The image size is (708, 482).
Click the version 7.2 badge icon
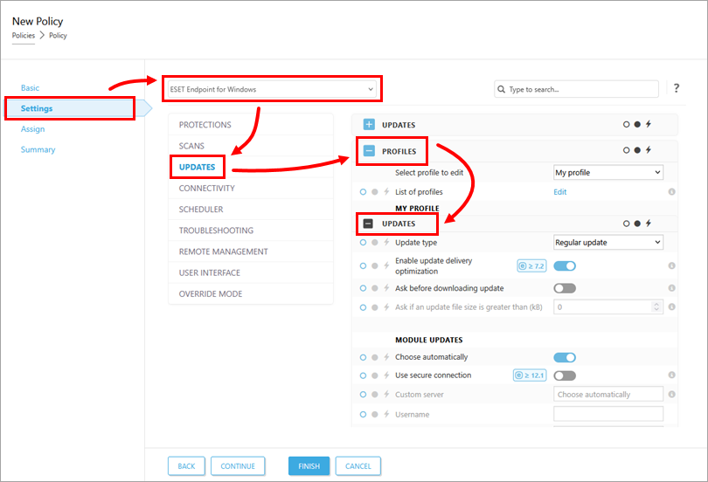532,265
